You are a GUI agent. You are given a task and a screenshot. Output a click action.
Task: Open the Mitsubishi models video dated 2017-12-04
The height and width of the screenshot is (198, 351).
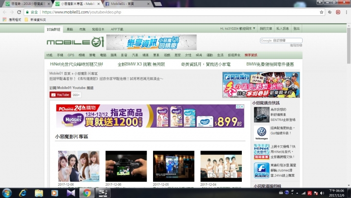221,166
